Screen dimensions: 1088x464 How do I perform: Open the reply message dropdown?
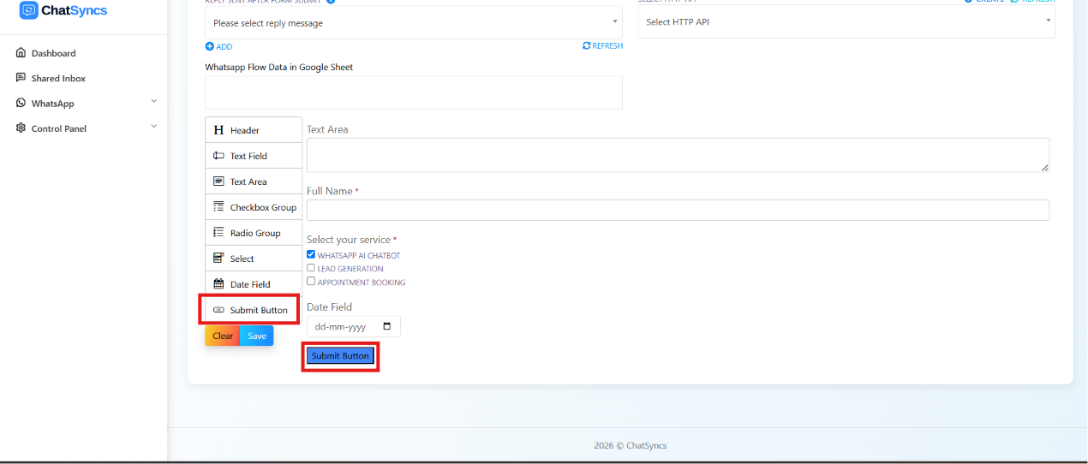pyautogui.click(x=414, y=22)
